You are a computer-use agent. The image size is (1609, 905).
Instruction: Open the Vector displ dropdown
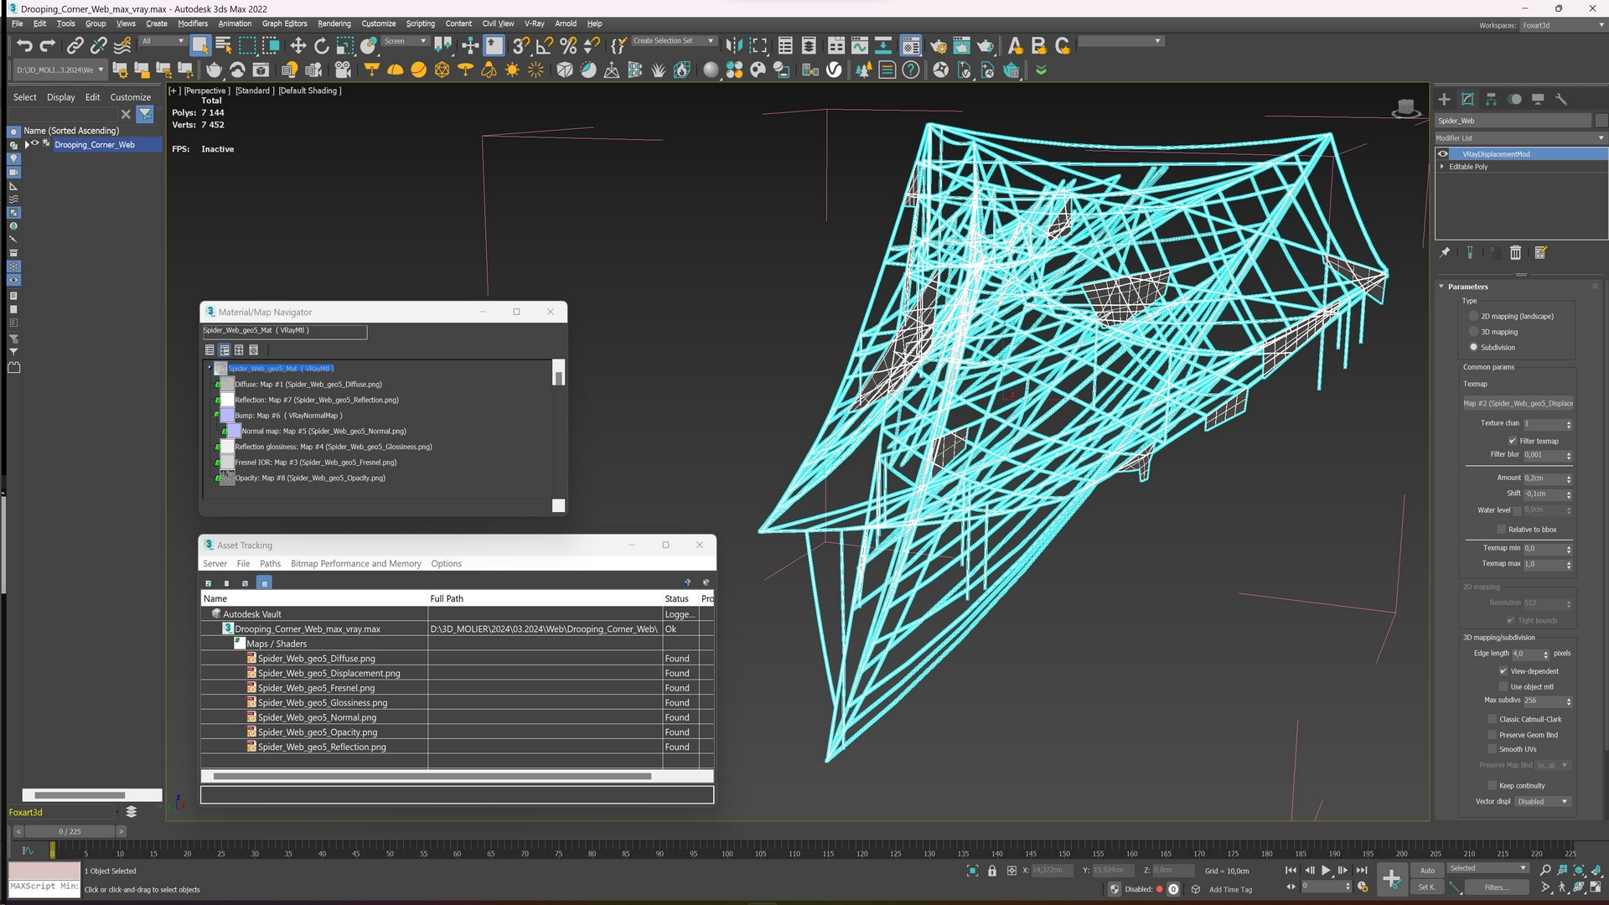coord(1543,802)
